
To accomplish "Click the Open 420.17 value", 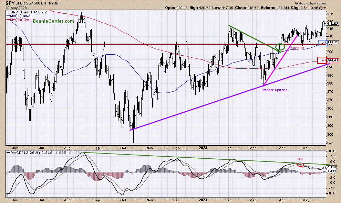I will coord(177,8).
